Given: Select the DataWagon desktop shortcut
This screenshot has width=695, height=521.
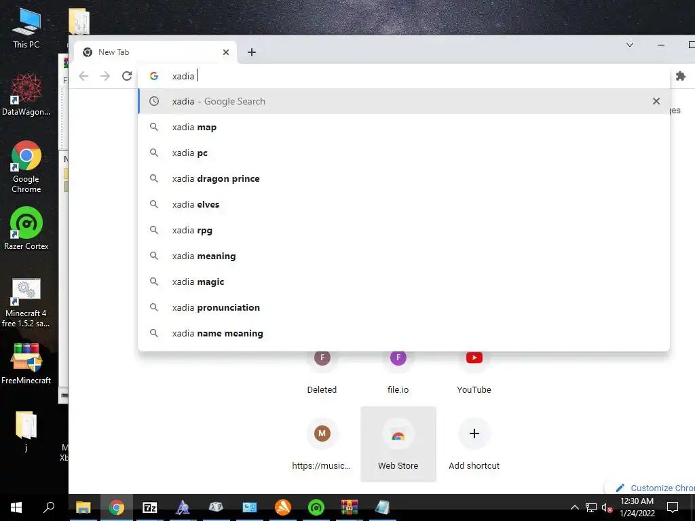Looking at the screenshot, I should pos(26,95).
